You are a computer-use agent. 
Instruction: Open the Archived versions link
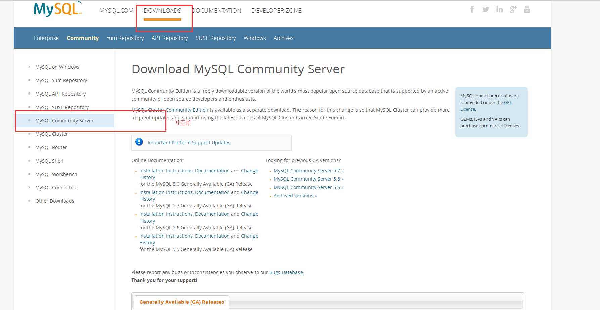[x=295, y=196]
